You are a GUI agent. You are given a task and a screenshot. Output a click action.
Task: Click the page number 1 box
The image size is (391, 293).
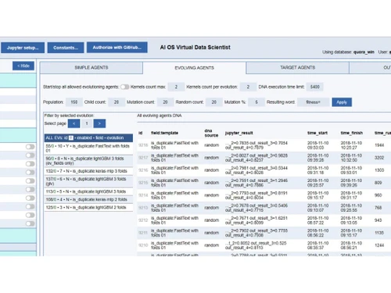point(87,123)
